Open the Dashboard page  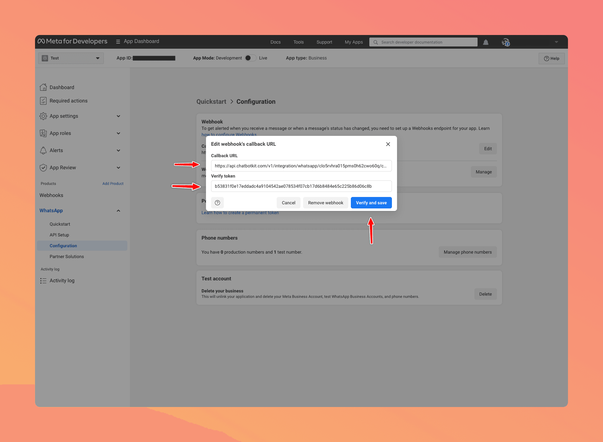[62, 87]
